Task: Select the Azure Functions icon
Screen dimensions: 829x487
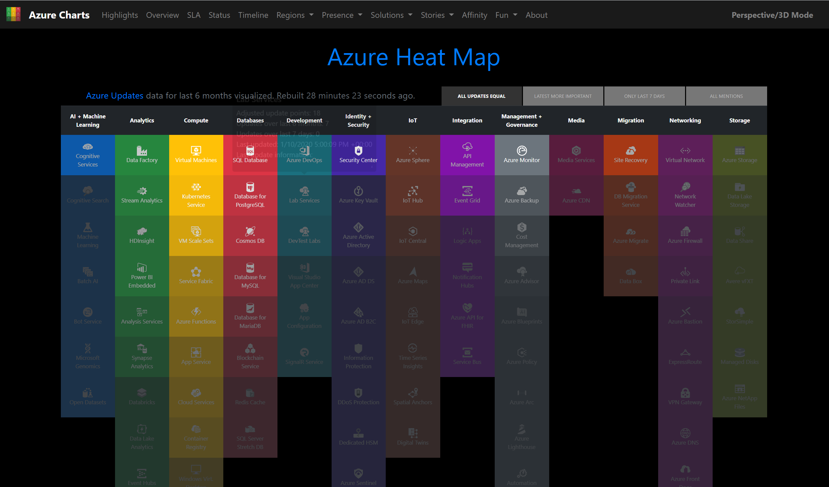Action: click(196, 312)
